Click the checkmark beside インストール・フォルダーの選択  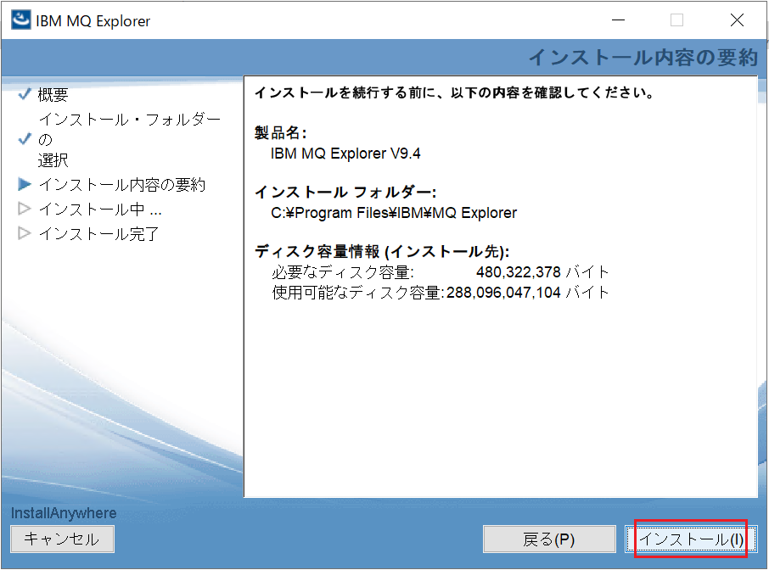(25, 139)
